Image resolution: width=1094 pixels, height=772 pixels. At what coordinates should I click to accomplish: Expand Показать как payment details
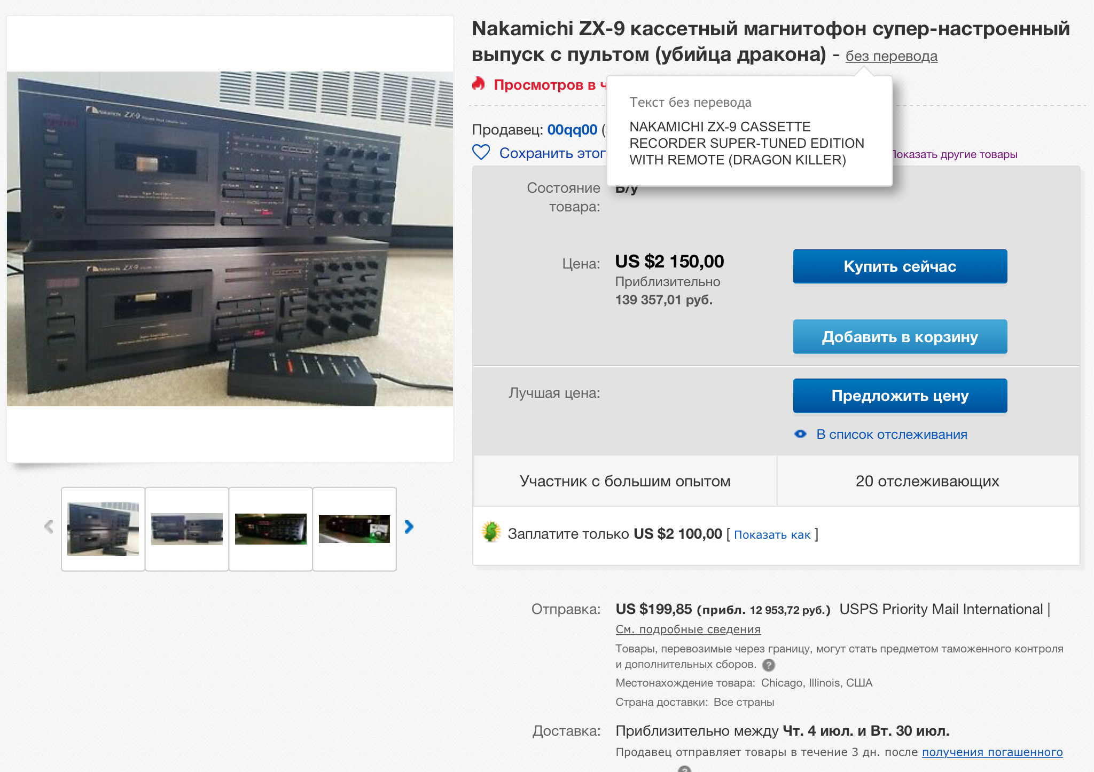coord(772,534)
